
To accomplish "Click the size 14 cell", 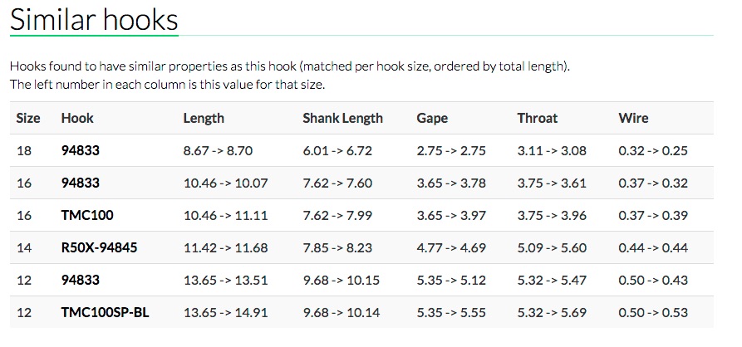I will pyautogui.click(x=24, y=248).
